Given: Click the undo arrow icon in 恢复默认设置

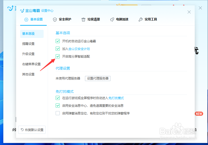Looking at the screenshot, I should coord(22,130).
